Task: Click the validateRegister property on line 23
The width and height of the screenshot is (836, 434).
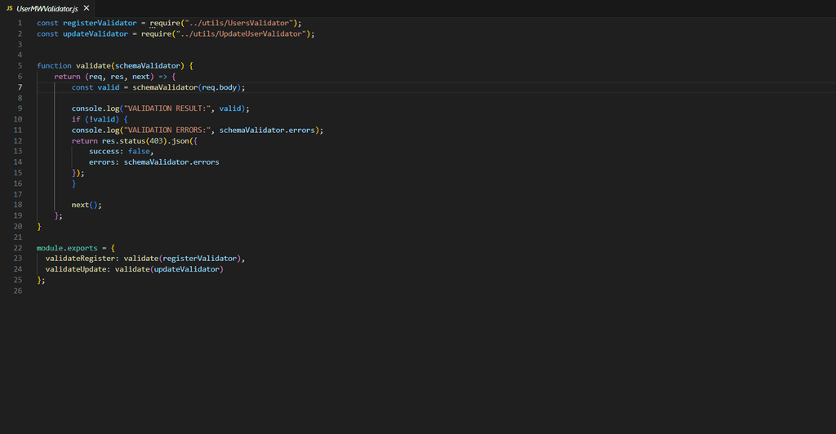Action: click(81, 258)
